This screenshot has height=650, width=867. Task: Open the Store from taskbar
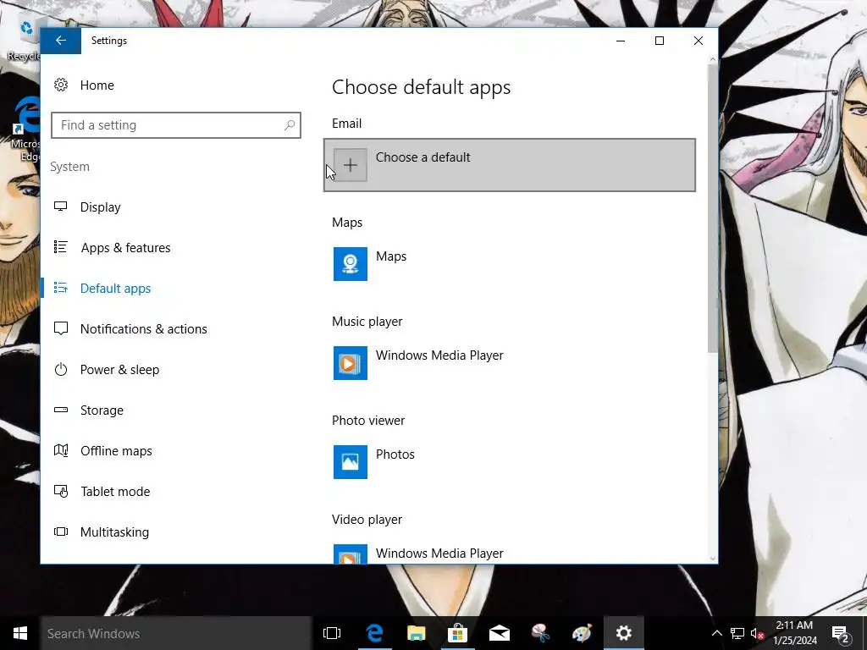coord(457,633)
